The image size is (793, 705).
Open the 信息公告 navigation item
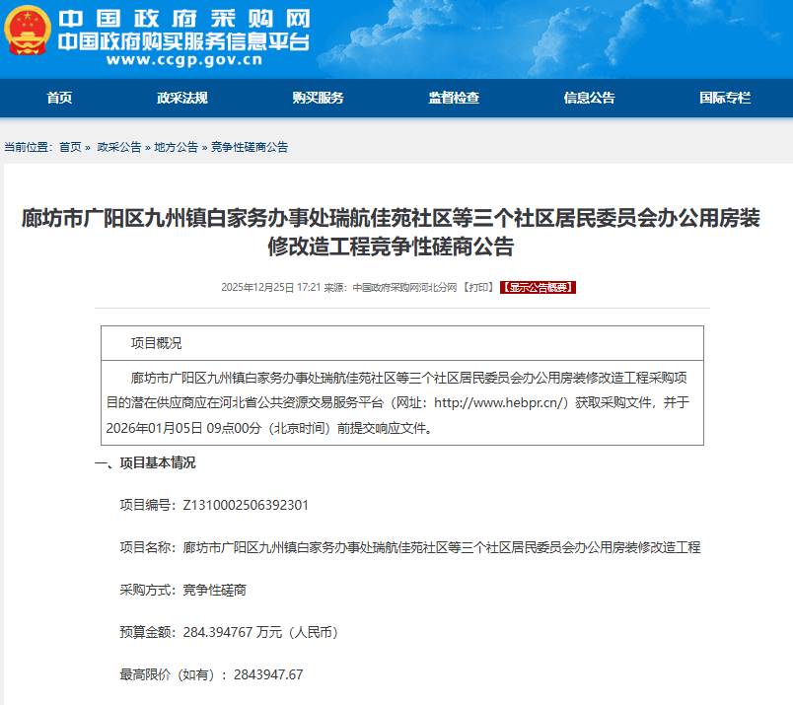tap(589, 99)
